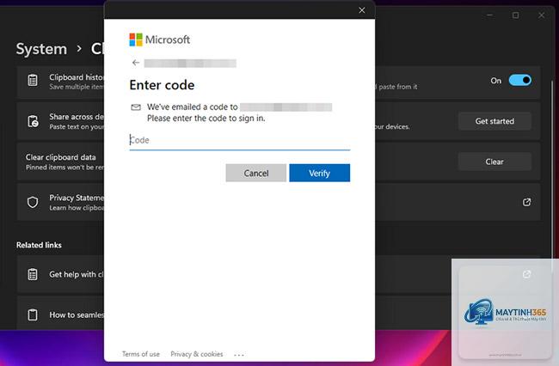This screenshot has height=366, width=559.
Task: Expand the breadcrumb chevron after System
Action: (x=79, y=49)
